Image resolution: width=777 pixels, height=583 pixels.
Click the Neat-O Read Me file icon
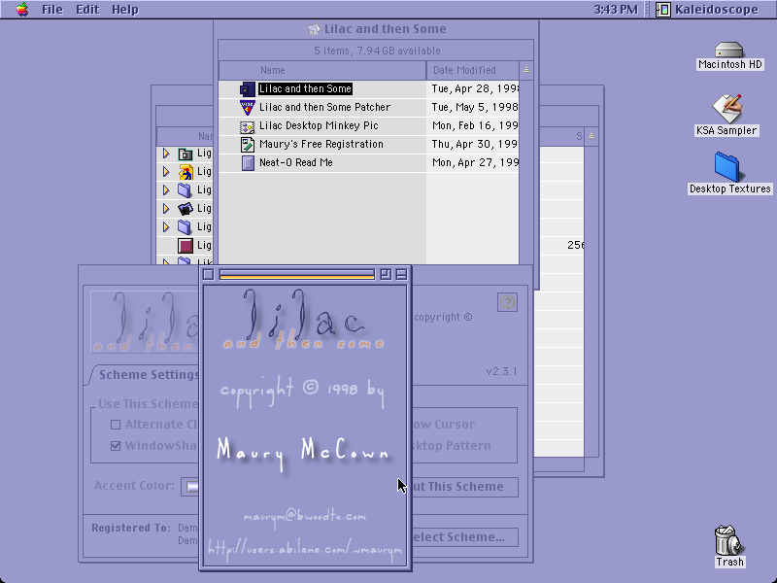click(248, 163)
